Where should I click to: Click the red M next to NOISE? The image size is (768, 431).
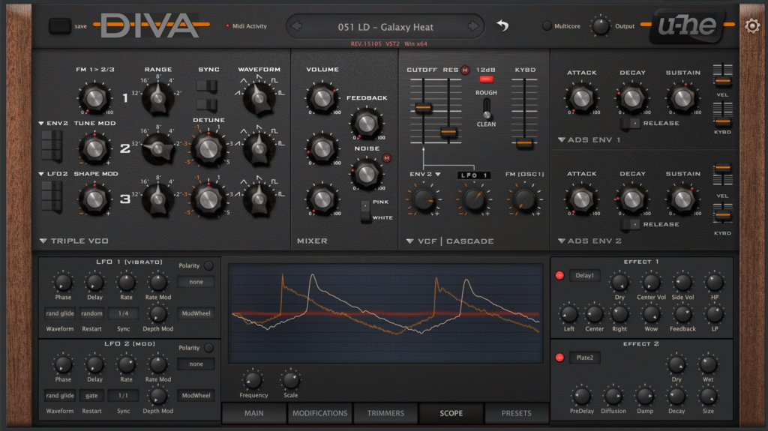click(x=386, y=157)
